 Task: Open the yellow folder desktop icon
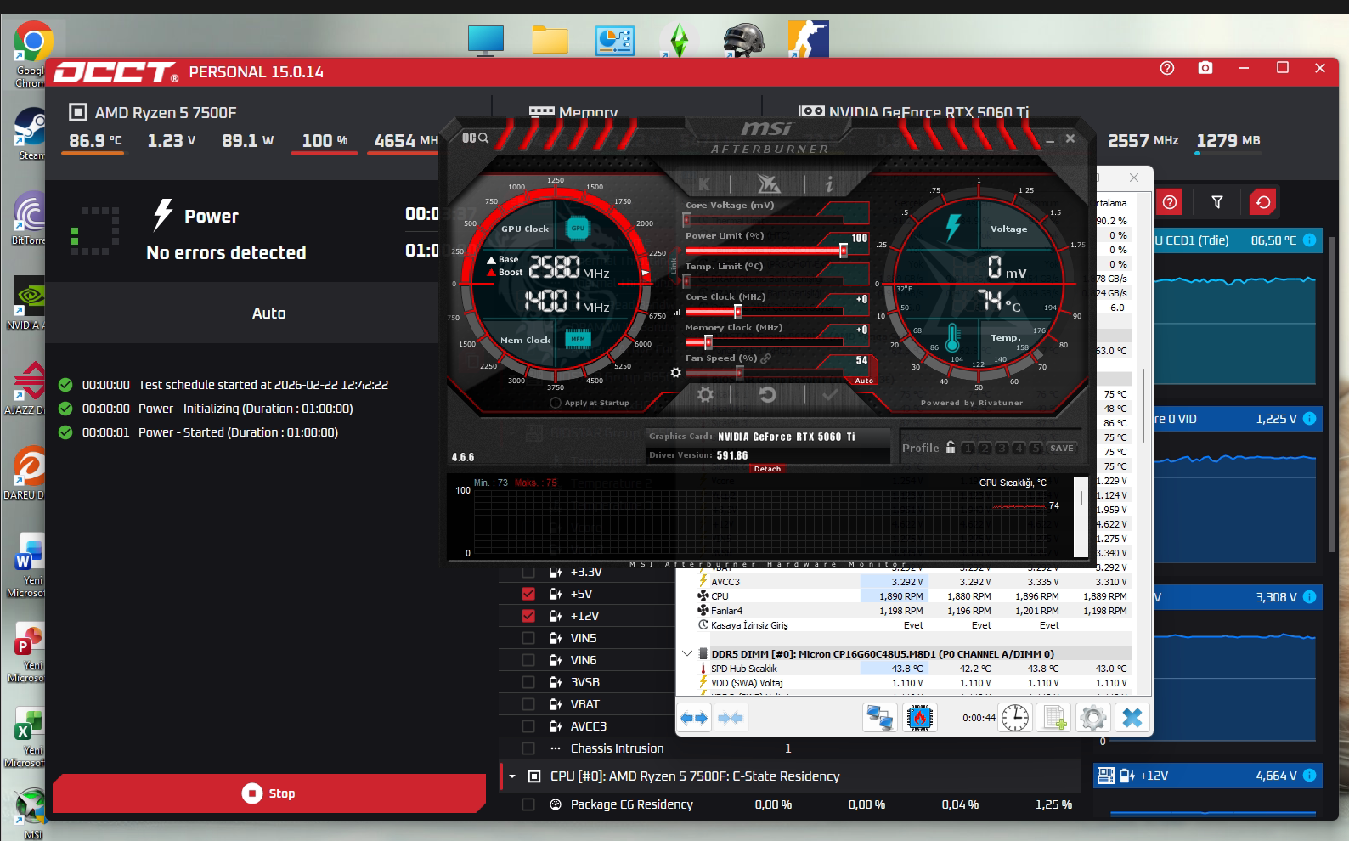(550, 39)
